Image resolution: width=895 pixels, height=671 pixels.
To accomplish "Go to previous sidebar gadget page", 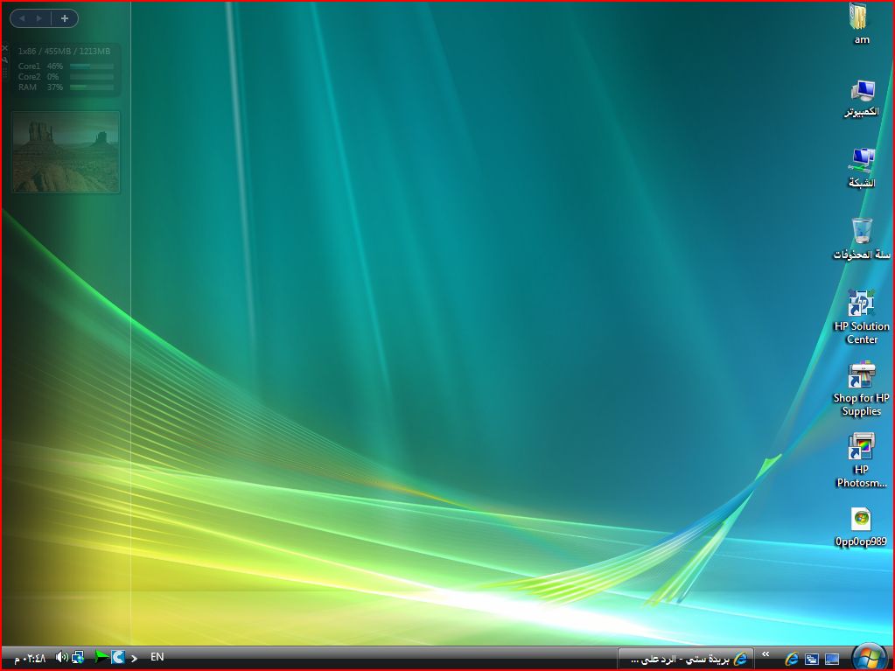I will click(22, 18).
